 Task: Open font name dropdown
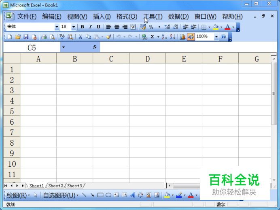pos(57,27)
